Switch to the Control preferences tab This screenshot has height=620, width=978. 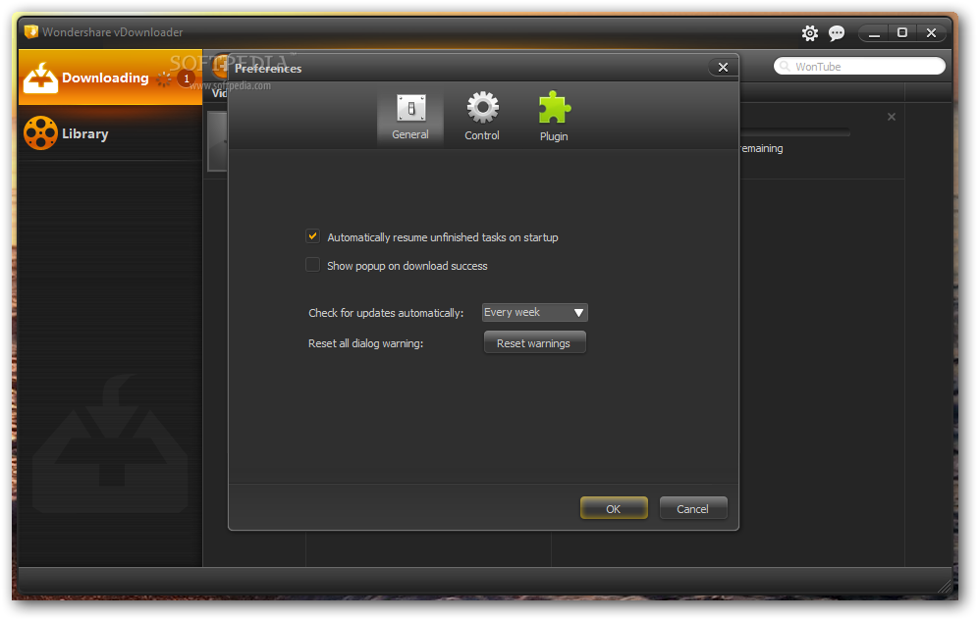(x=482, y=117)
